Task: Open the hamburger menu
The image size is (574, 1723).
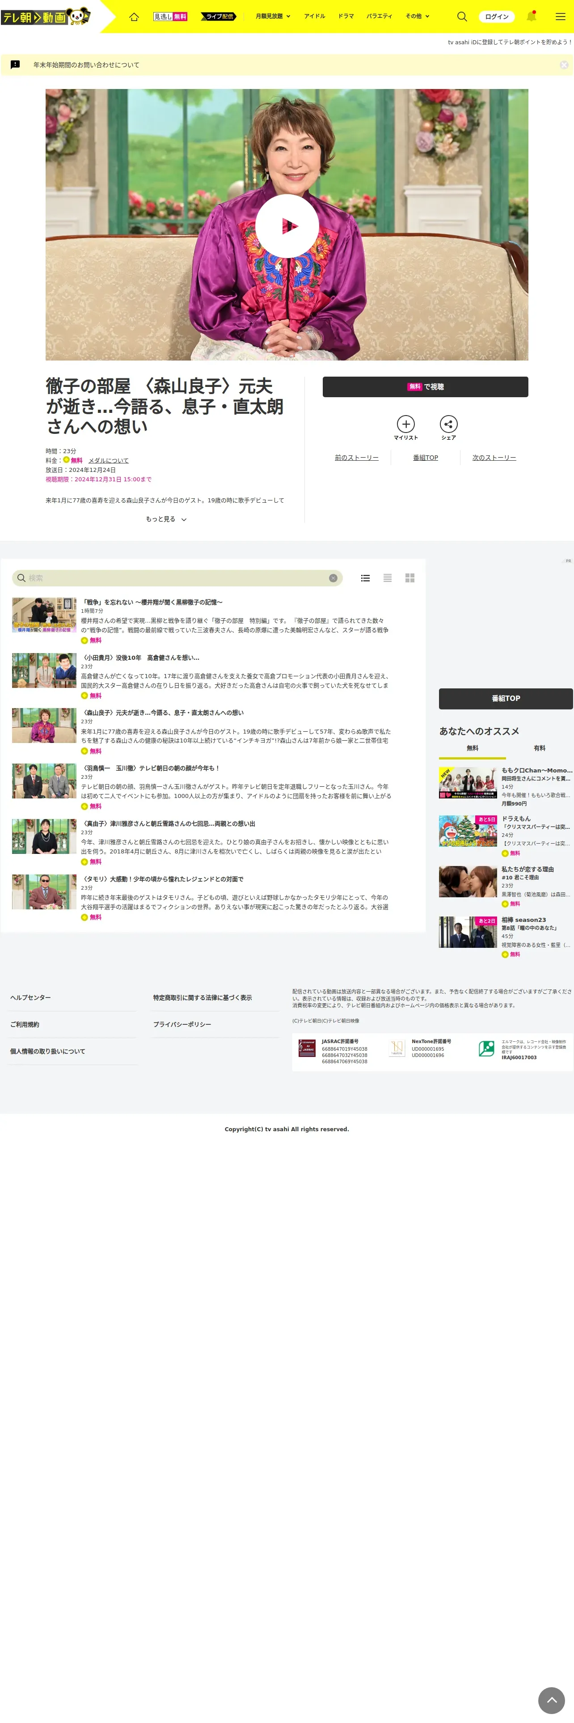Action: pyautogui.click(x=560, y=16)
